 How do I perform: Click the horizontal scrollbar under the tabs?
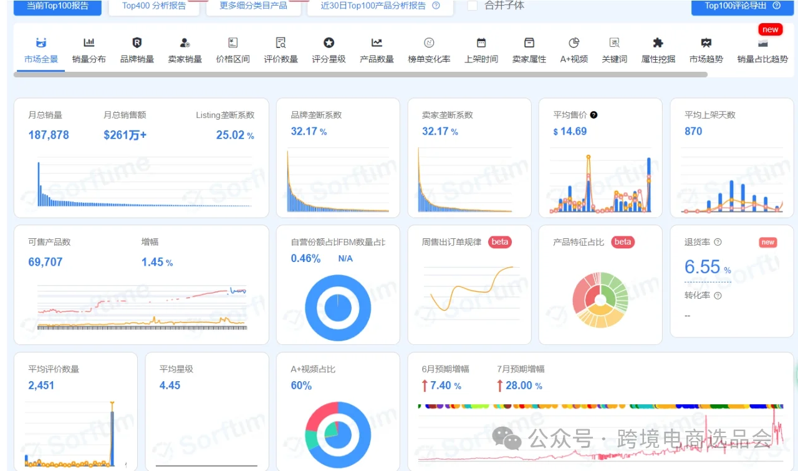(360, 74)
